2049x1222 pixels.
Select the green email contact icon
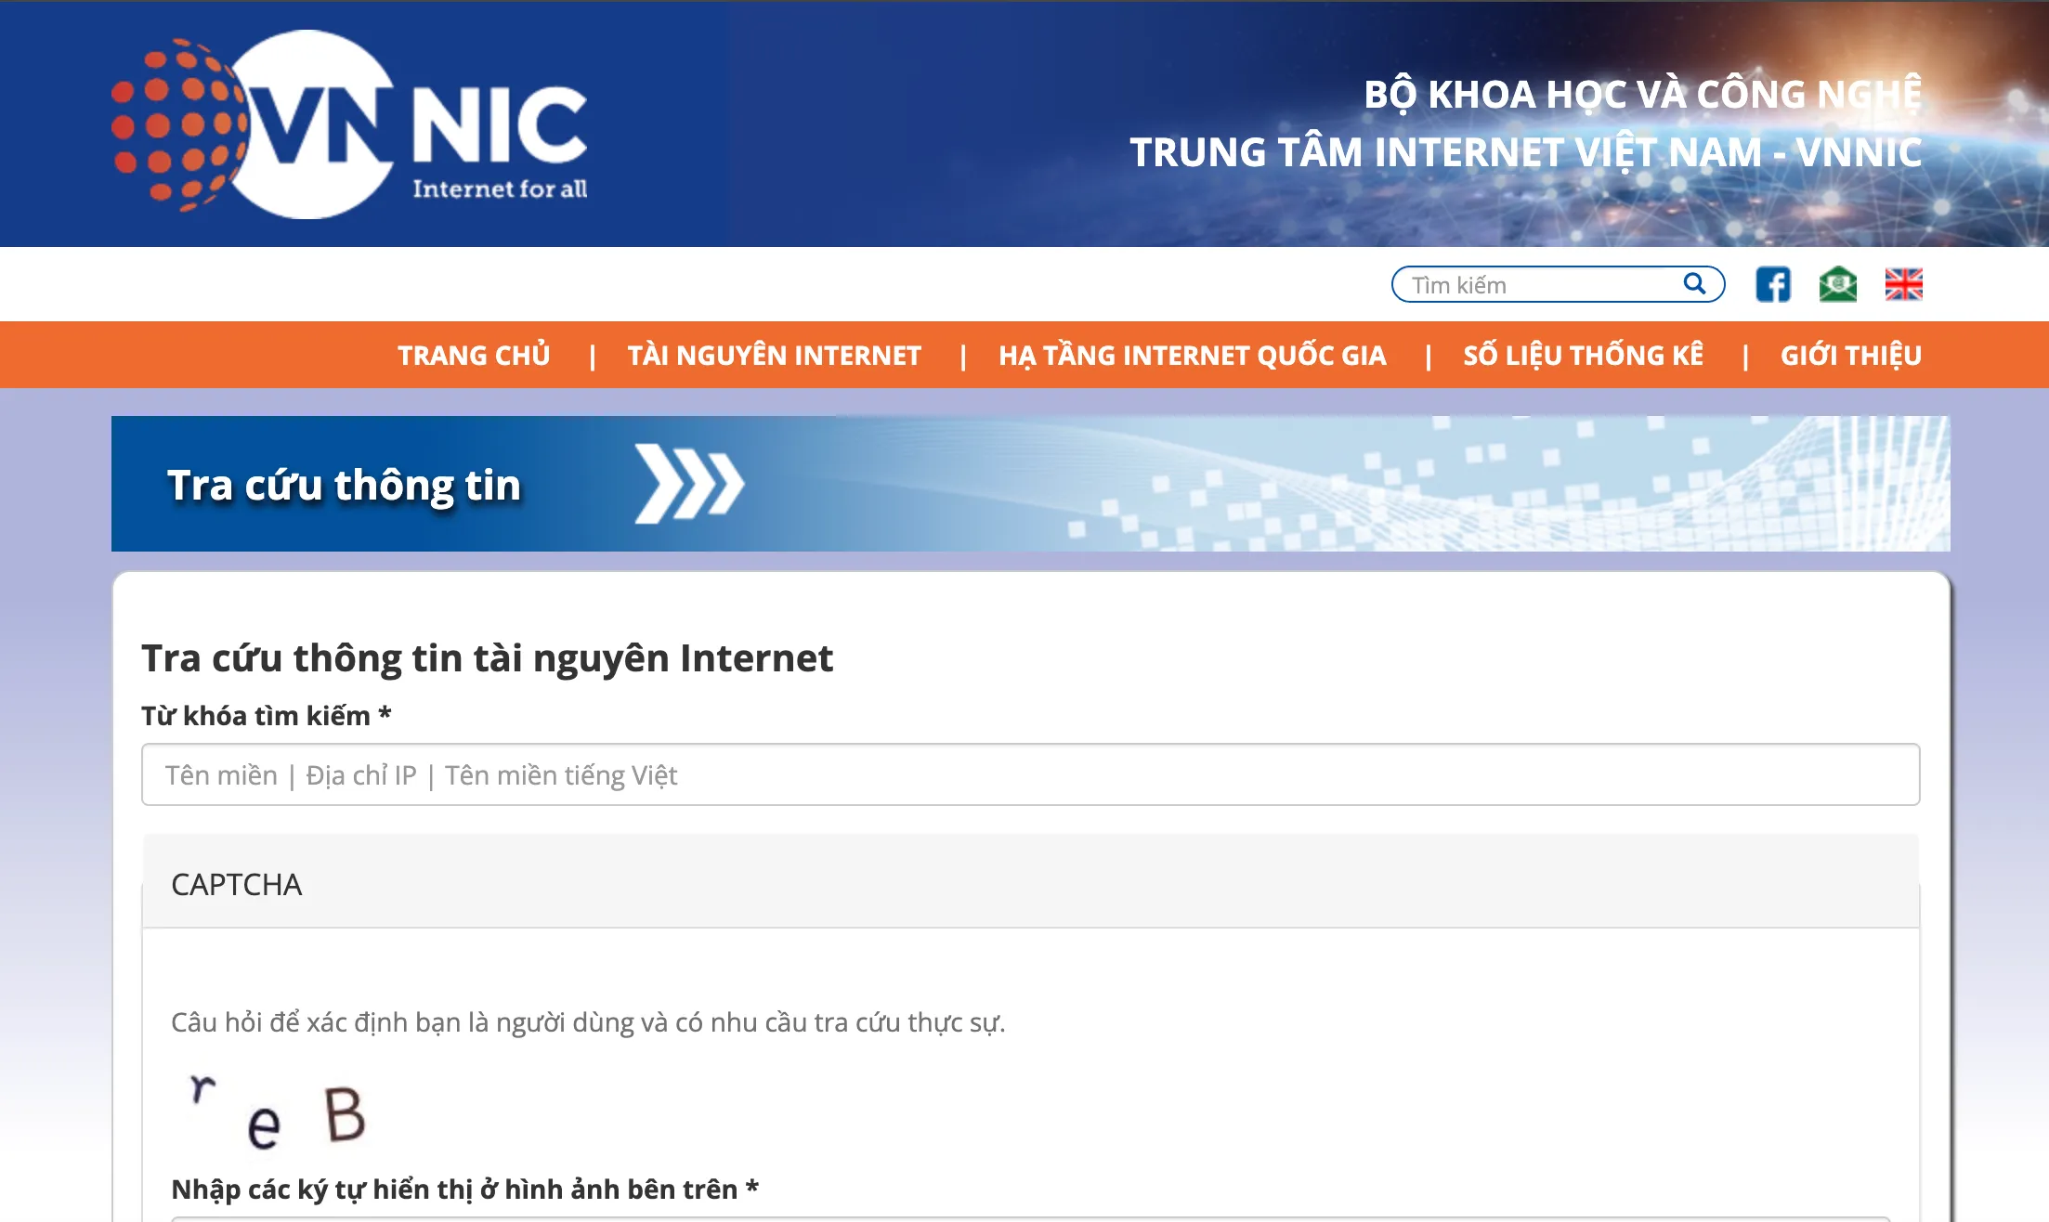[x=1839, y=285]
